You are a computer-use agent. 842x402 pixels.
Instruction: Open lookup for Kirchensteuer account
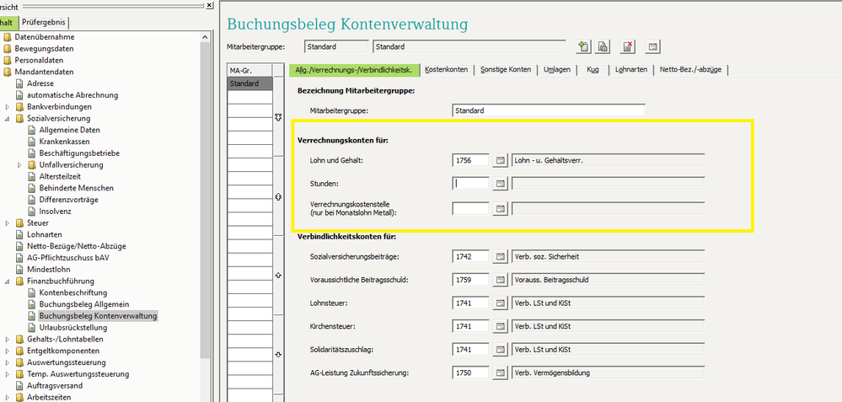tap(500, 325)
